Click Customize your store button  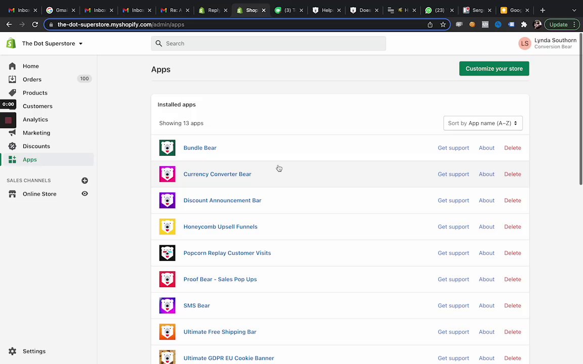point(494,69)
